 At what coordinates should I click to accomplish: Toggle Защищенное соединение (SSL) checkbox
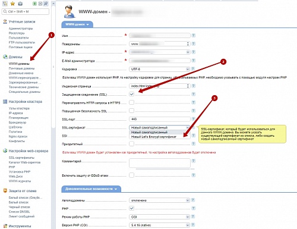(131, 94)
